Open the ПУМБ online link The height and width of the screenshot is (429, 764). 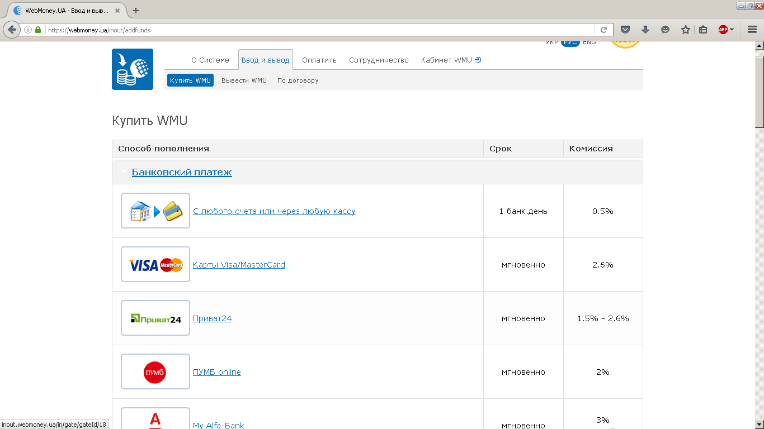tap(217, 372)
